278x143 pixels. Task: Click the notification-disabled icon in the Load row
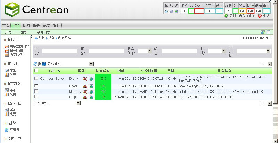coord(85,85)
